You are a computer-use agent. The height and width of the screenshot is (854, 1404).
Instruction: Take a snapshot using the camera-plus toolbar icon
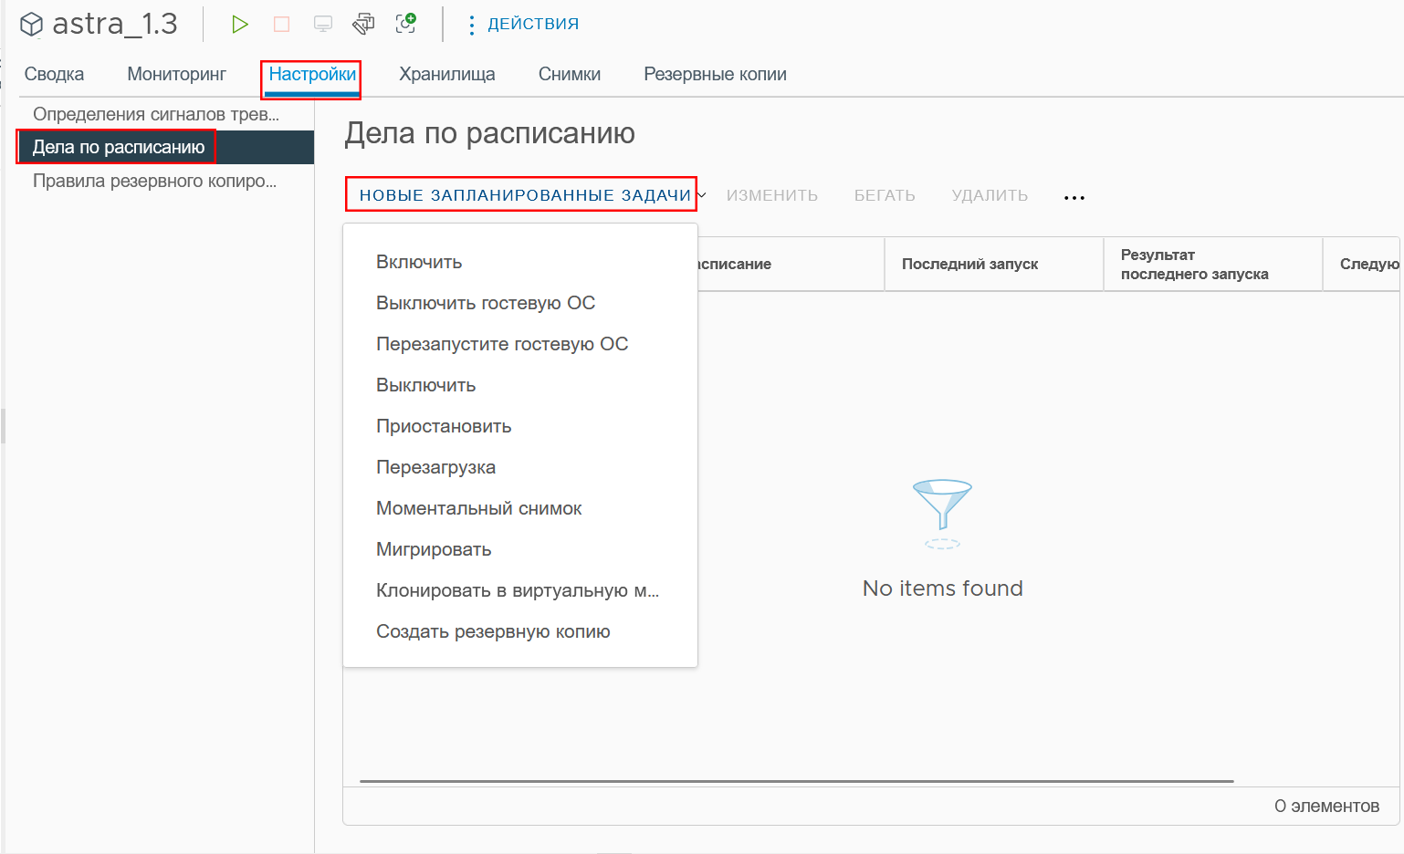pyautogui.click(x=406, y=24)
